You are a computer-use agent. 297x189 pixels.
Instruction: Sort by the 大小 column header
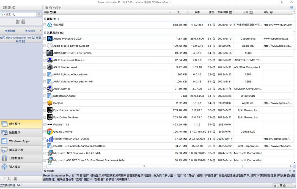point(179,12)
